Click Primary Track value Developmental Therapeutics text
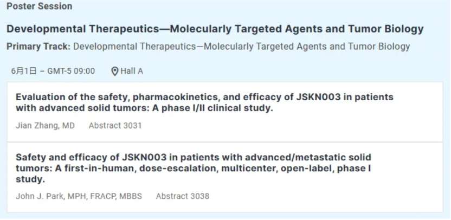This screenshot has width=451, height=220. coord(241,47)
